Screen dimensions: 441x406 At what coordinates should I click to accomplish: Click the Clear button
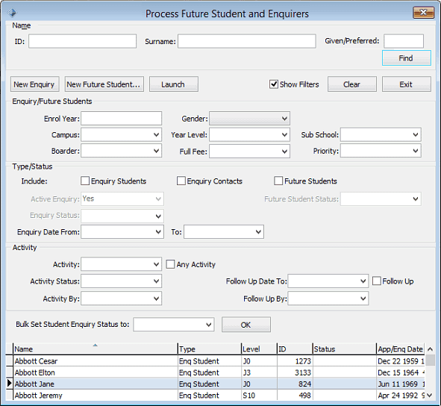(352, 84)
